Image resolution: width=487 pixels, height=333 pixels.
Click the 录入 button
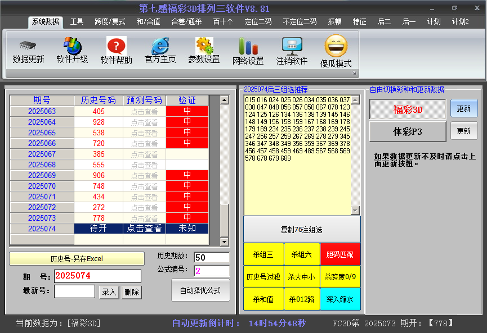(109, 292)
